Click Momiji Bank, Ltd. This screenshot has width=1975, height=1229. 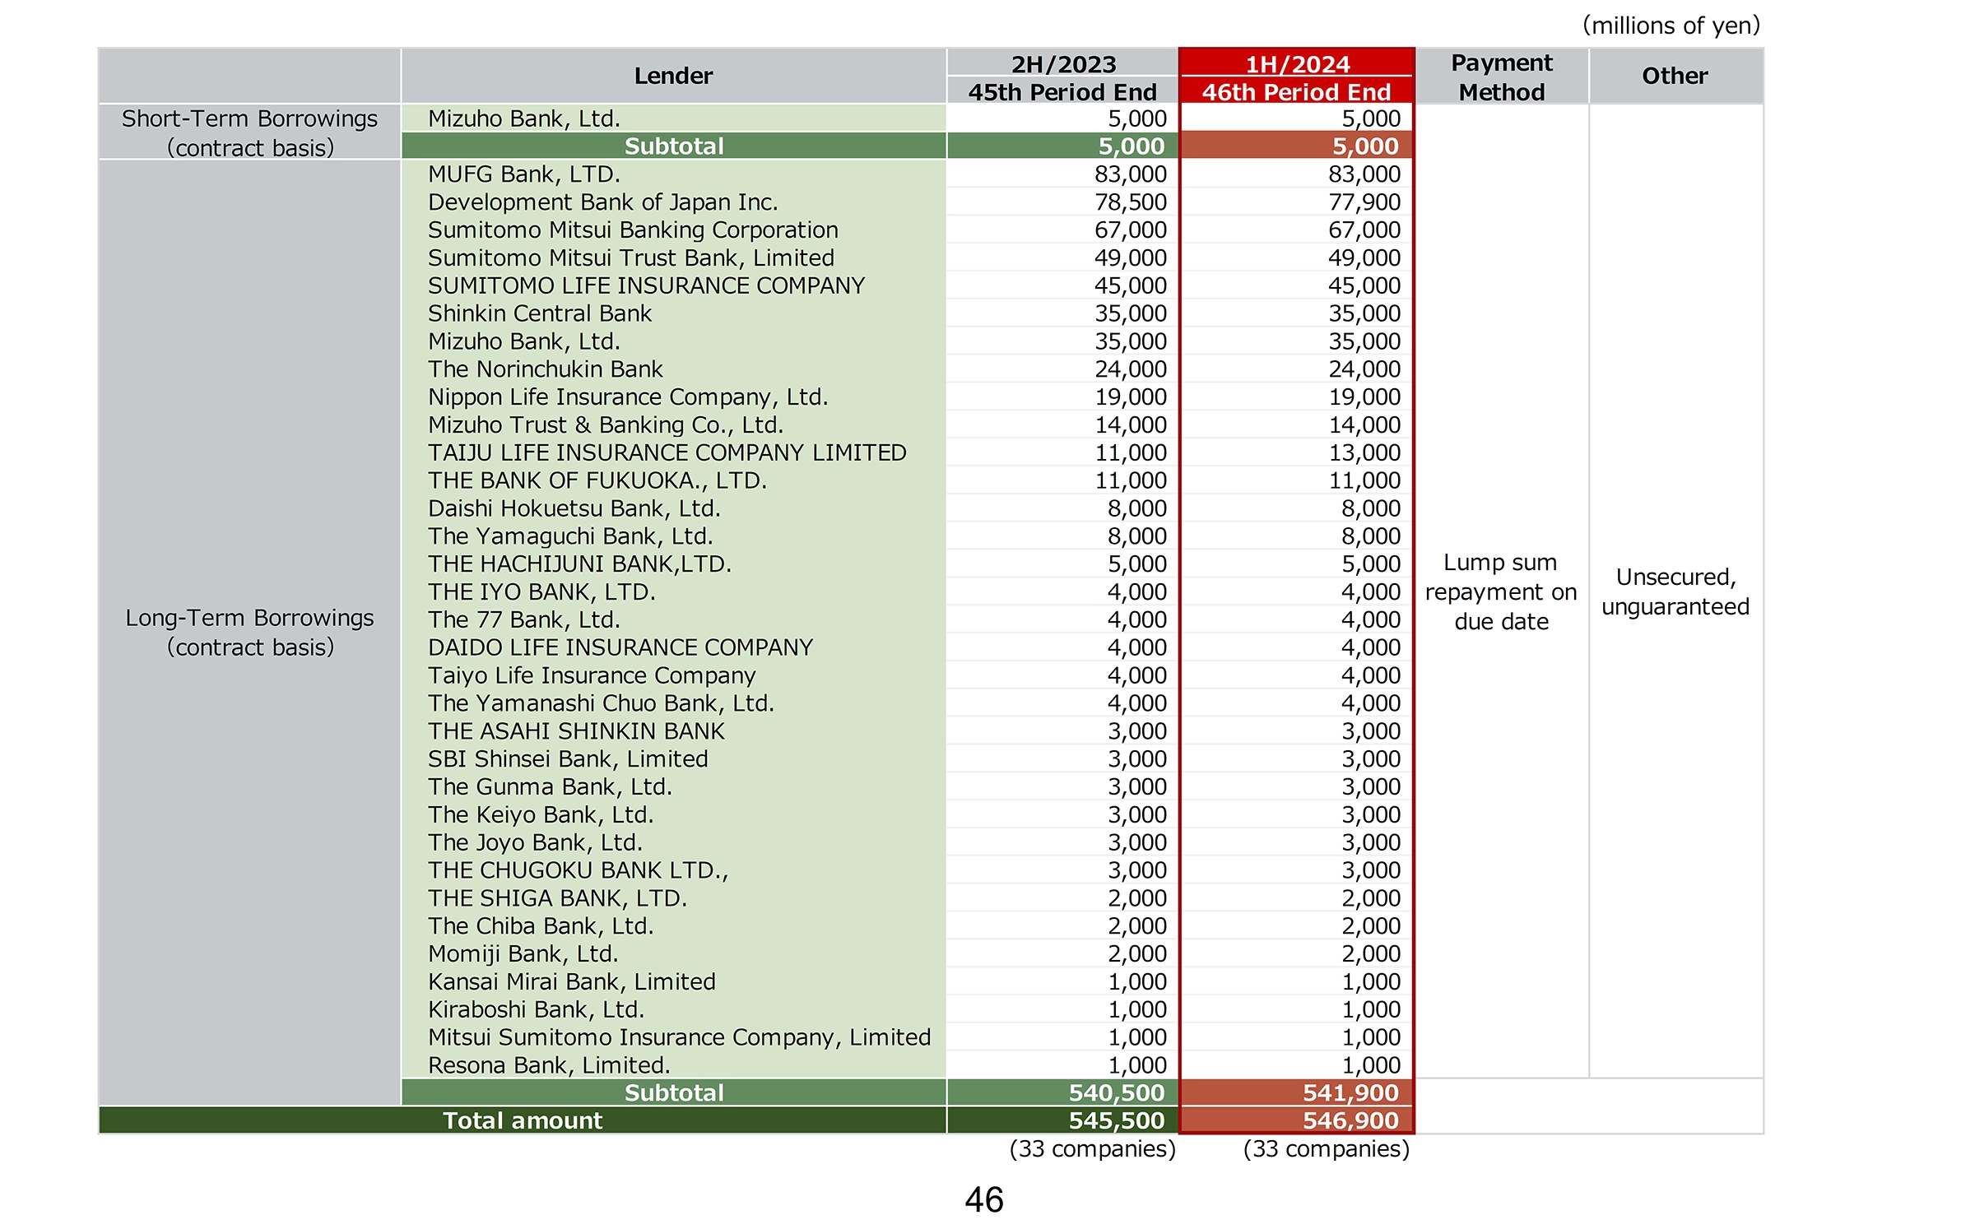point(523,954)
